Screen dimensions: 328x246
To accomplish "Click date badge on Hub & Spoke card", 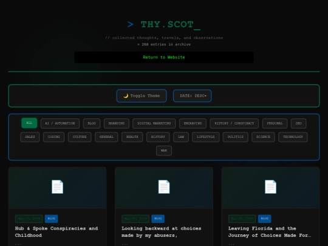I will (29, 219).
